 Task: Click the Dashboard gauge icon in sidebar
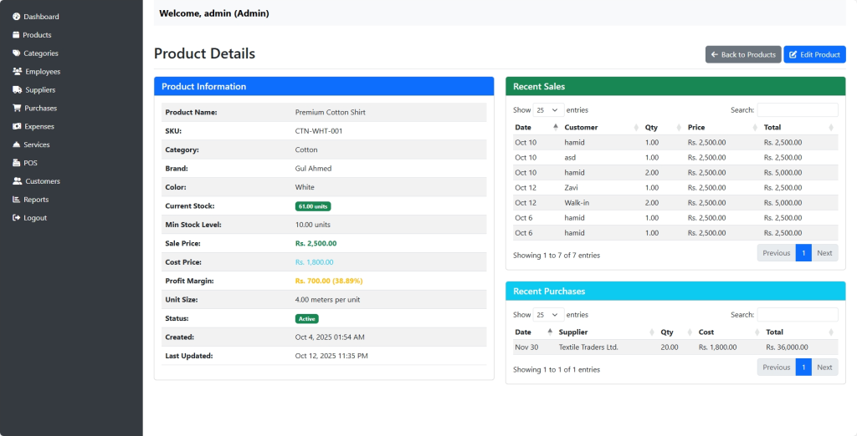click(x=16, y=17)
